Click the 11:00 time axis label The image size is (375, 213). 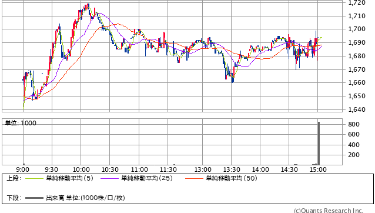click(139, 169)
